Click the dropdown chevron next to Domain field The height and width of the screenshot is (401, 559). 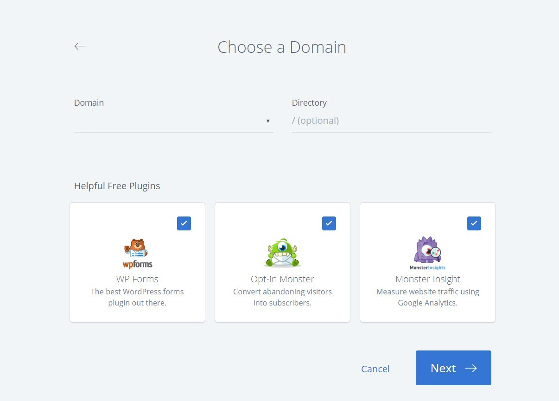pos(268,121)
